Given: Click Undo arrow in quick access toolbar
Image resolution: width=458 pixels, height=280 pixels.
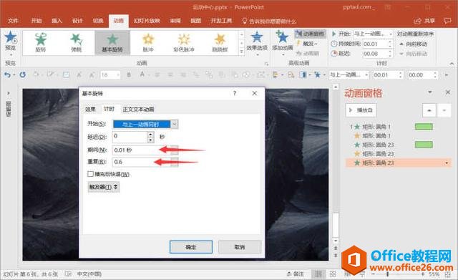Looking at the screenshot, I should [7, 75].
